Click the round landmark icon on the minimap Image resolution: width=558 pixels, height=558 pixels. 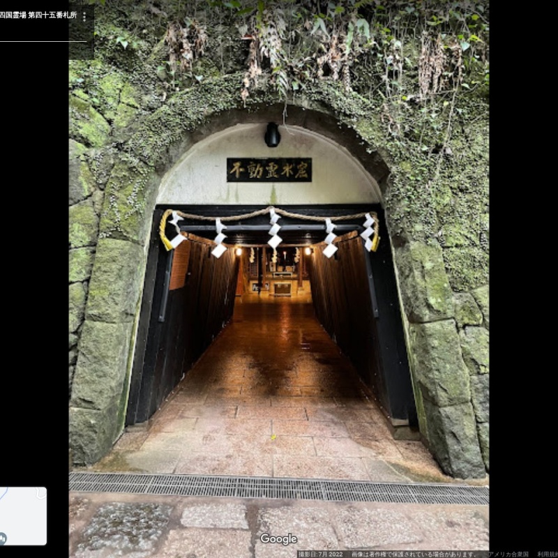click(x=3, y=538)
